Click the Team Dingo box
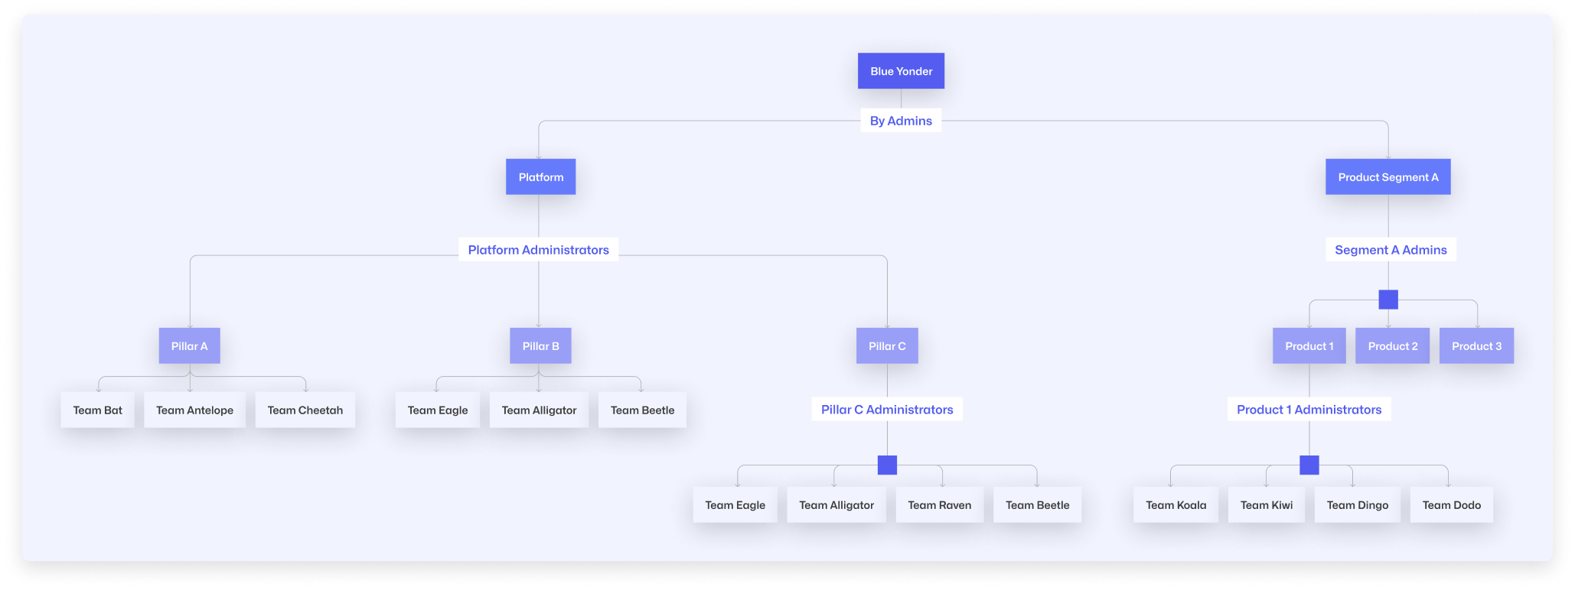Viewport: 1575px width, 590px height. (1357, 504)
